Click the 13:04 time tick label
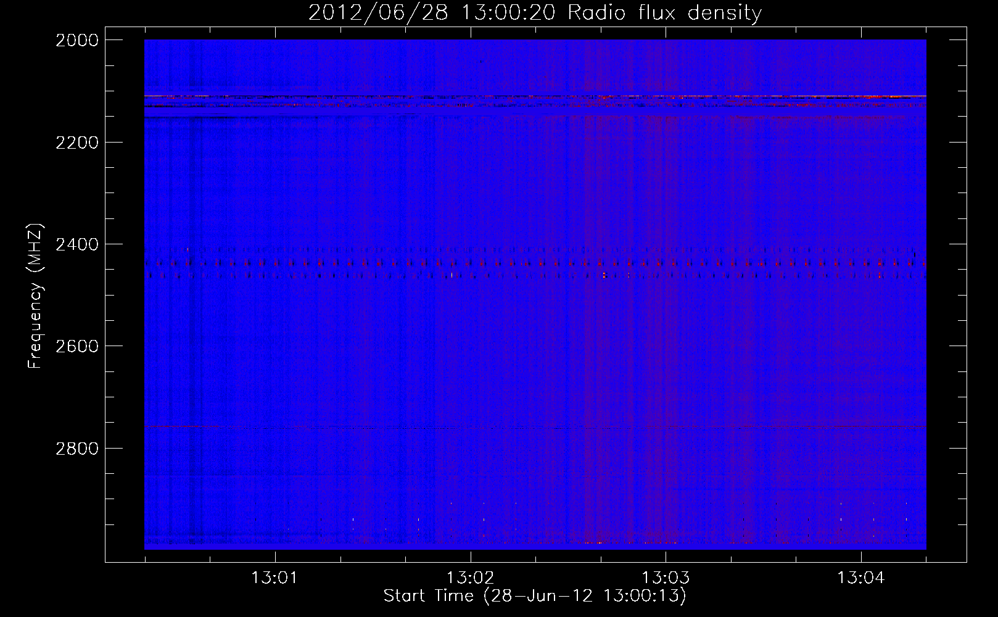Viewport: 998px width, 617px height. click(860, 578)
